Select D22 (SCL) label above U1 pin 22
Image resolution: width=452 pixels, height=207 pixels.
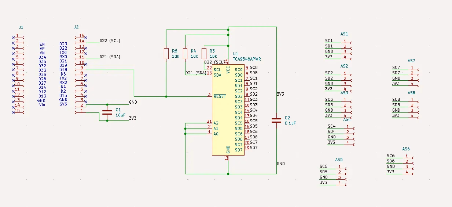(214, 62)
